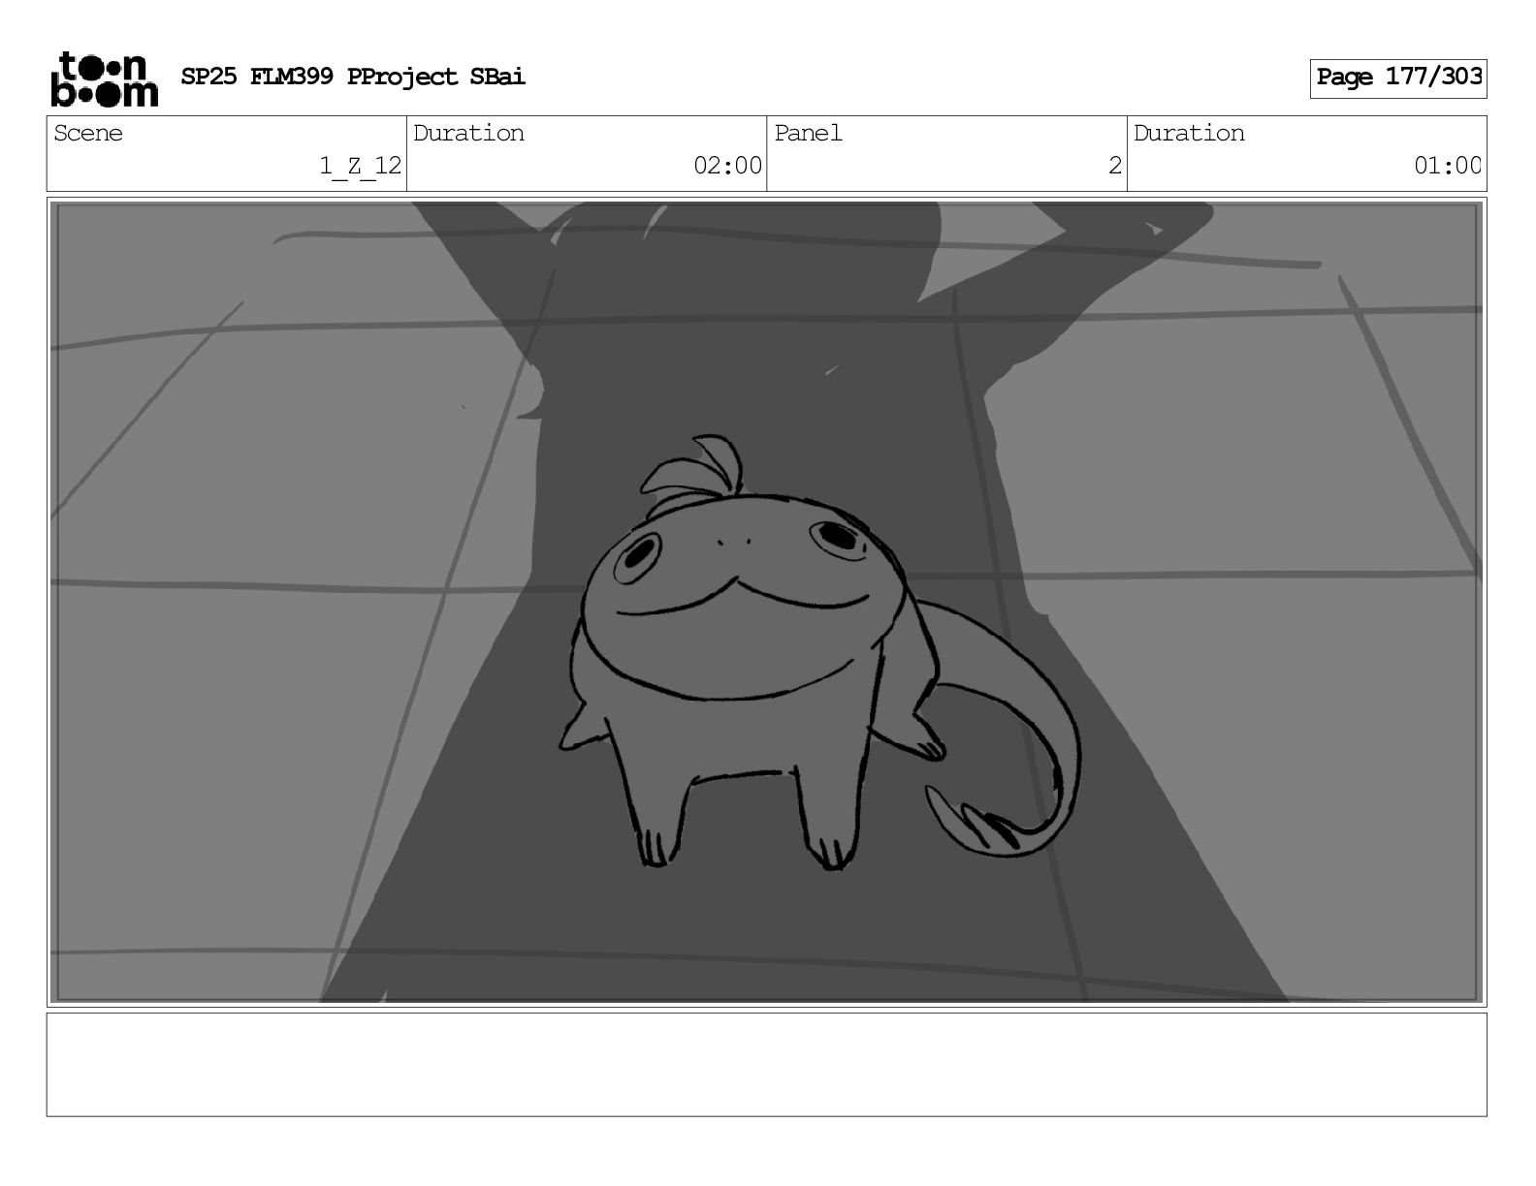Click the storyboard panel drawing of the creature
This screenshot has height=1186, width=1536.
766,602
